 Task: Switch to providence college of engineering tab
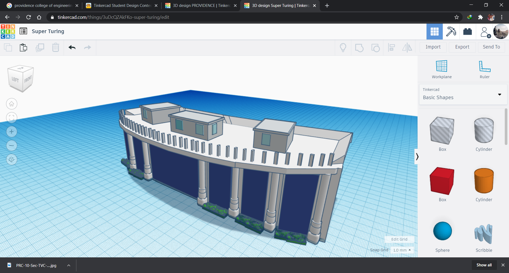pos(42,6)
